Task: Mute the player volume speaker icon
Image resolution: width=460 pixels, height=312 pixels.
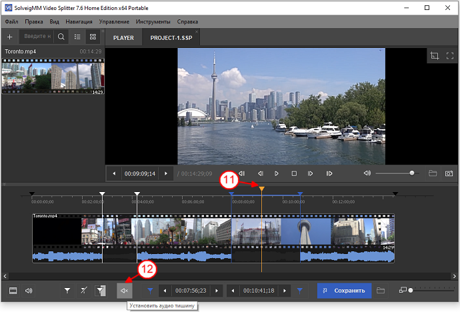Action: (367, 173)
